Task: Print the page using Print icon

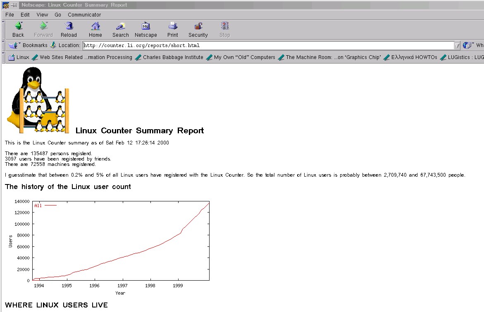Action: tap(173, 27)
